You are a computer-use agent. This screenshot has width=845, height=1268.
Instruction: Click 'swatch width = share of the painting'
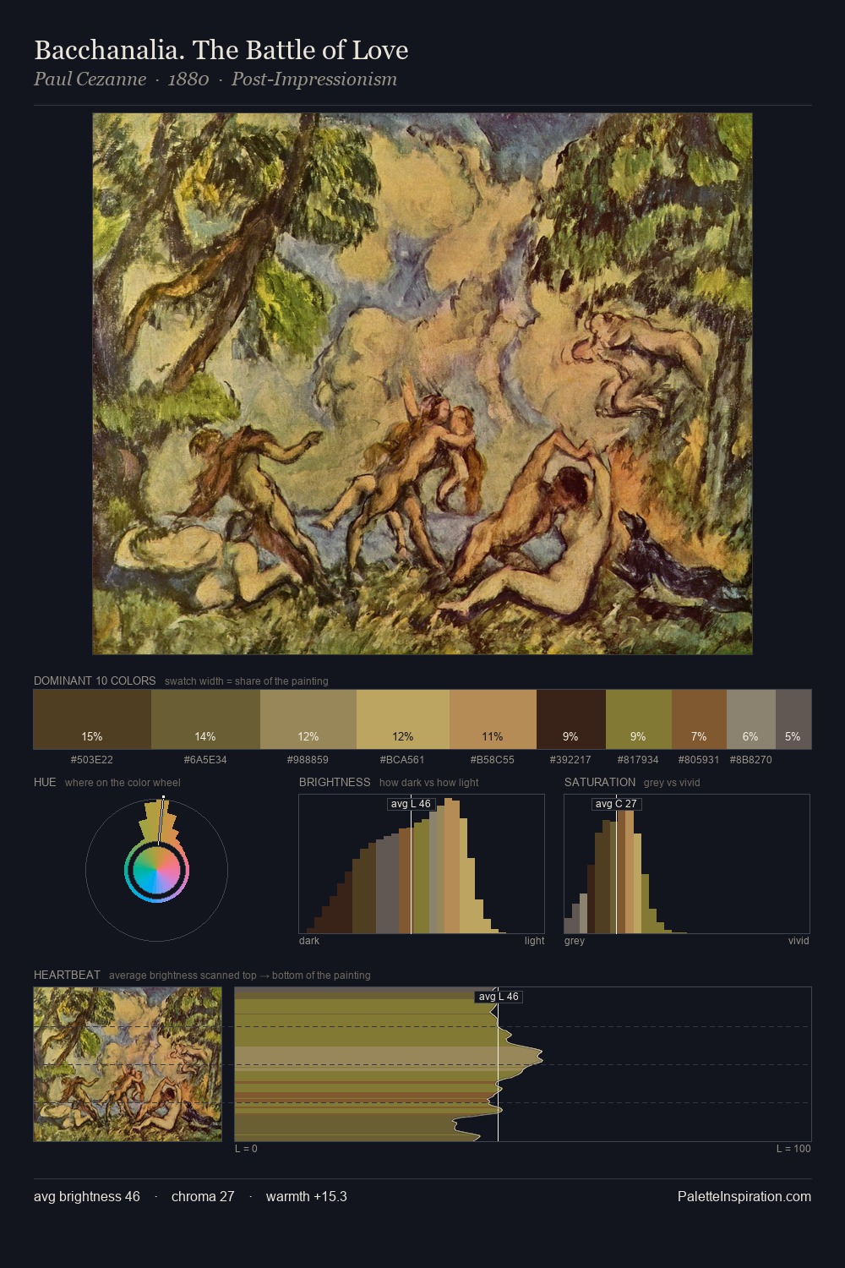(x=247, y=681)
